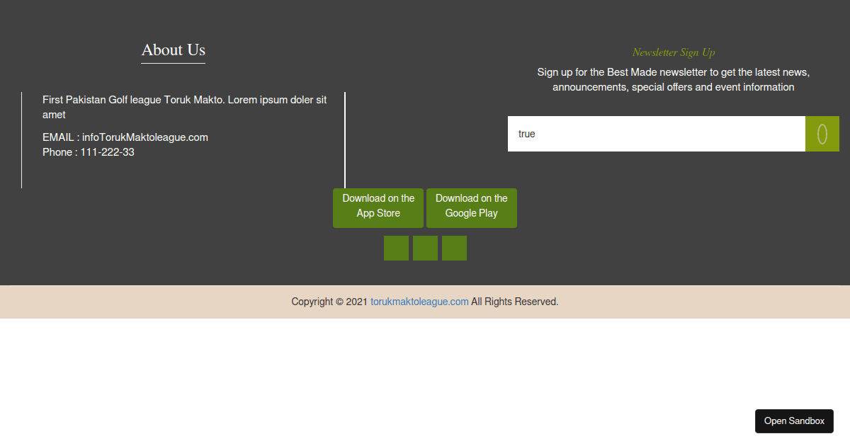Viewport: 850px width, 446px height.
Task: Select the first green social media icon
Action: click(x=396, y=248)
